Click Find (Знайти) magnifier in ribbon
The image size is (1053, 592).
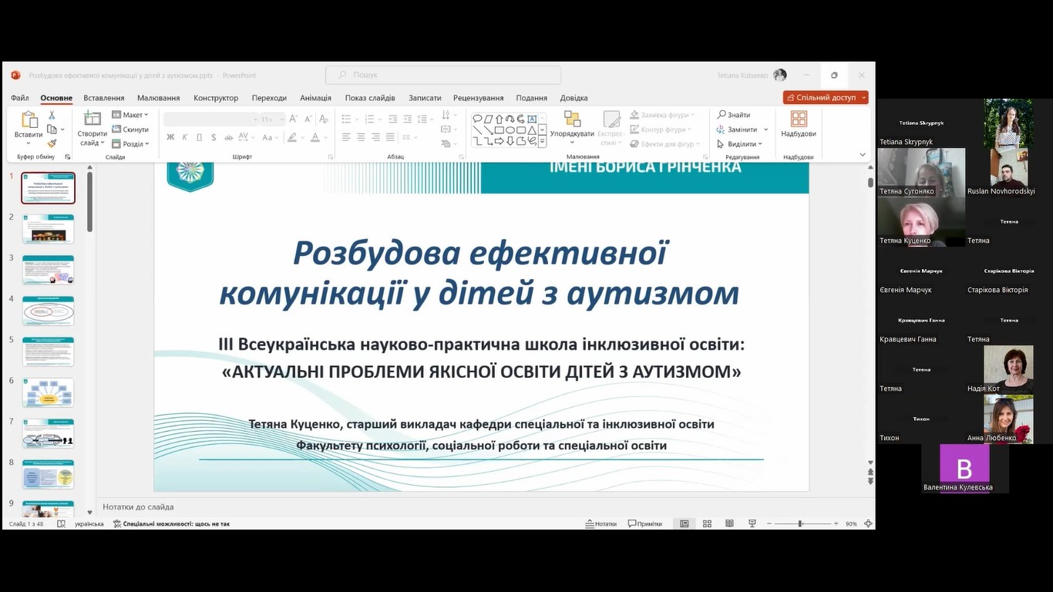pos(733,115)
